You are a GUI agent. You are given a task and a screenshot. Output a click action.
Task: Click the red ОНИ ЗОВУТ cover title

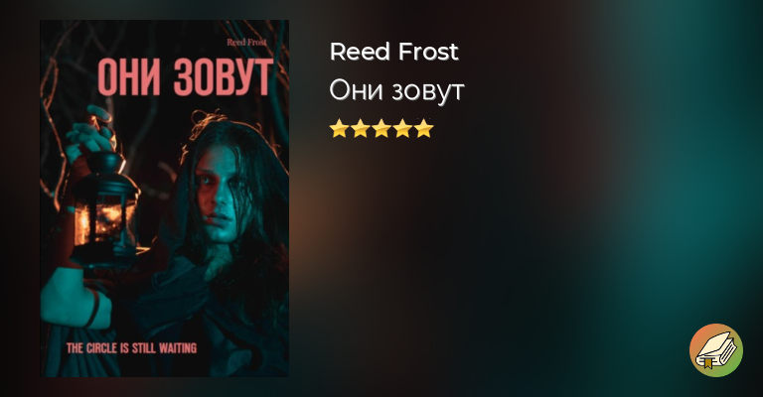185,77
